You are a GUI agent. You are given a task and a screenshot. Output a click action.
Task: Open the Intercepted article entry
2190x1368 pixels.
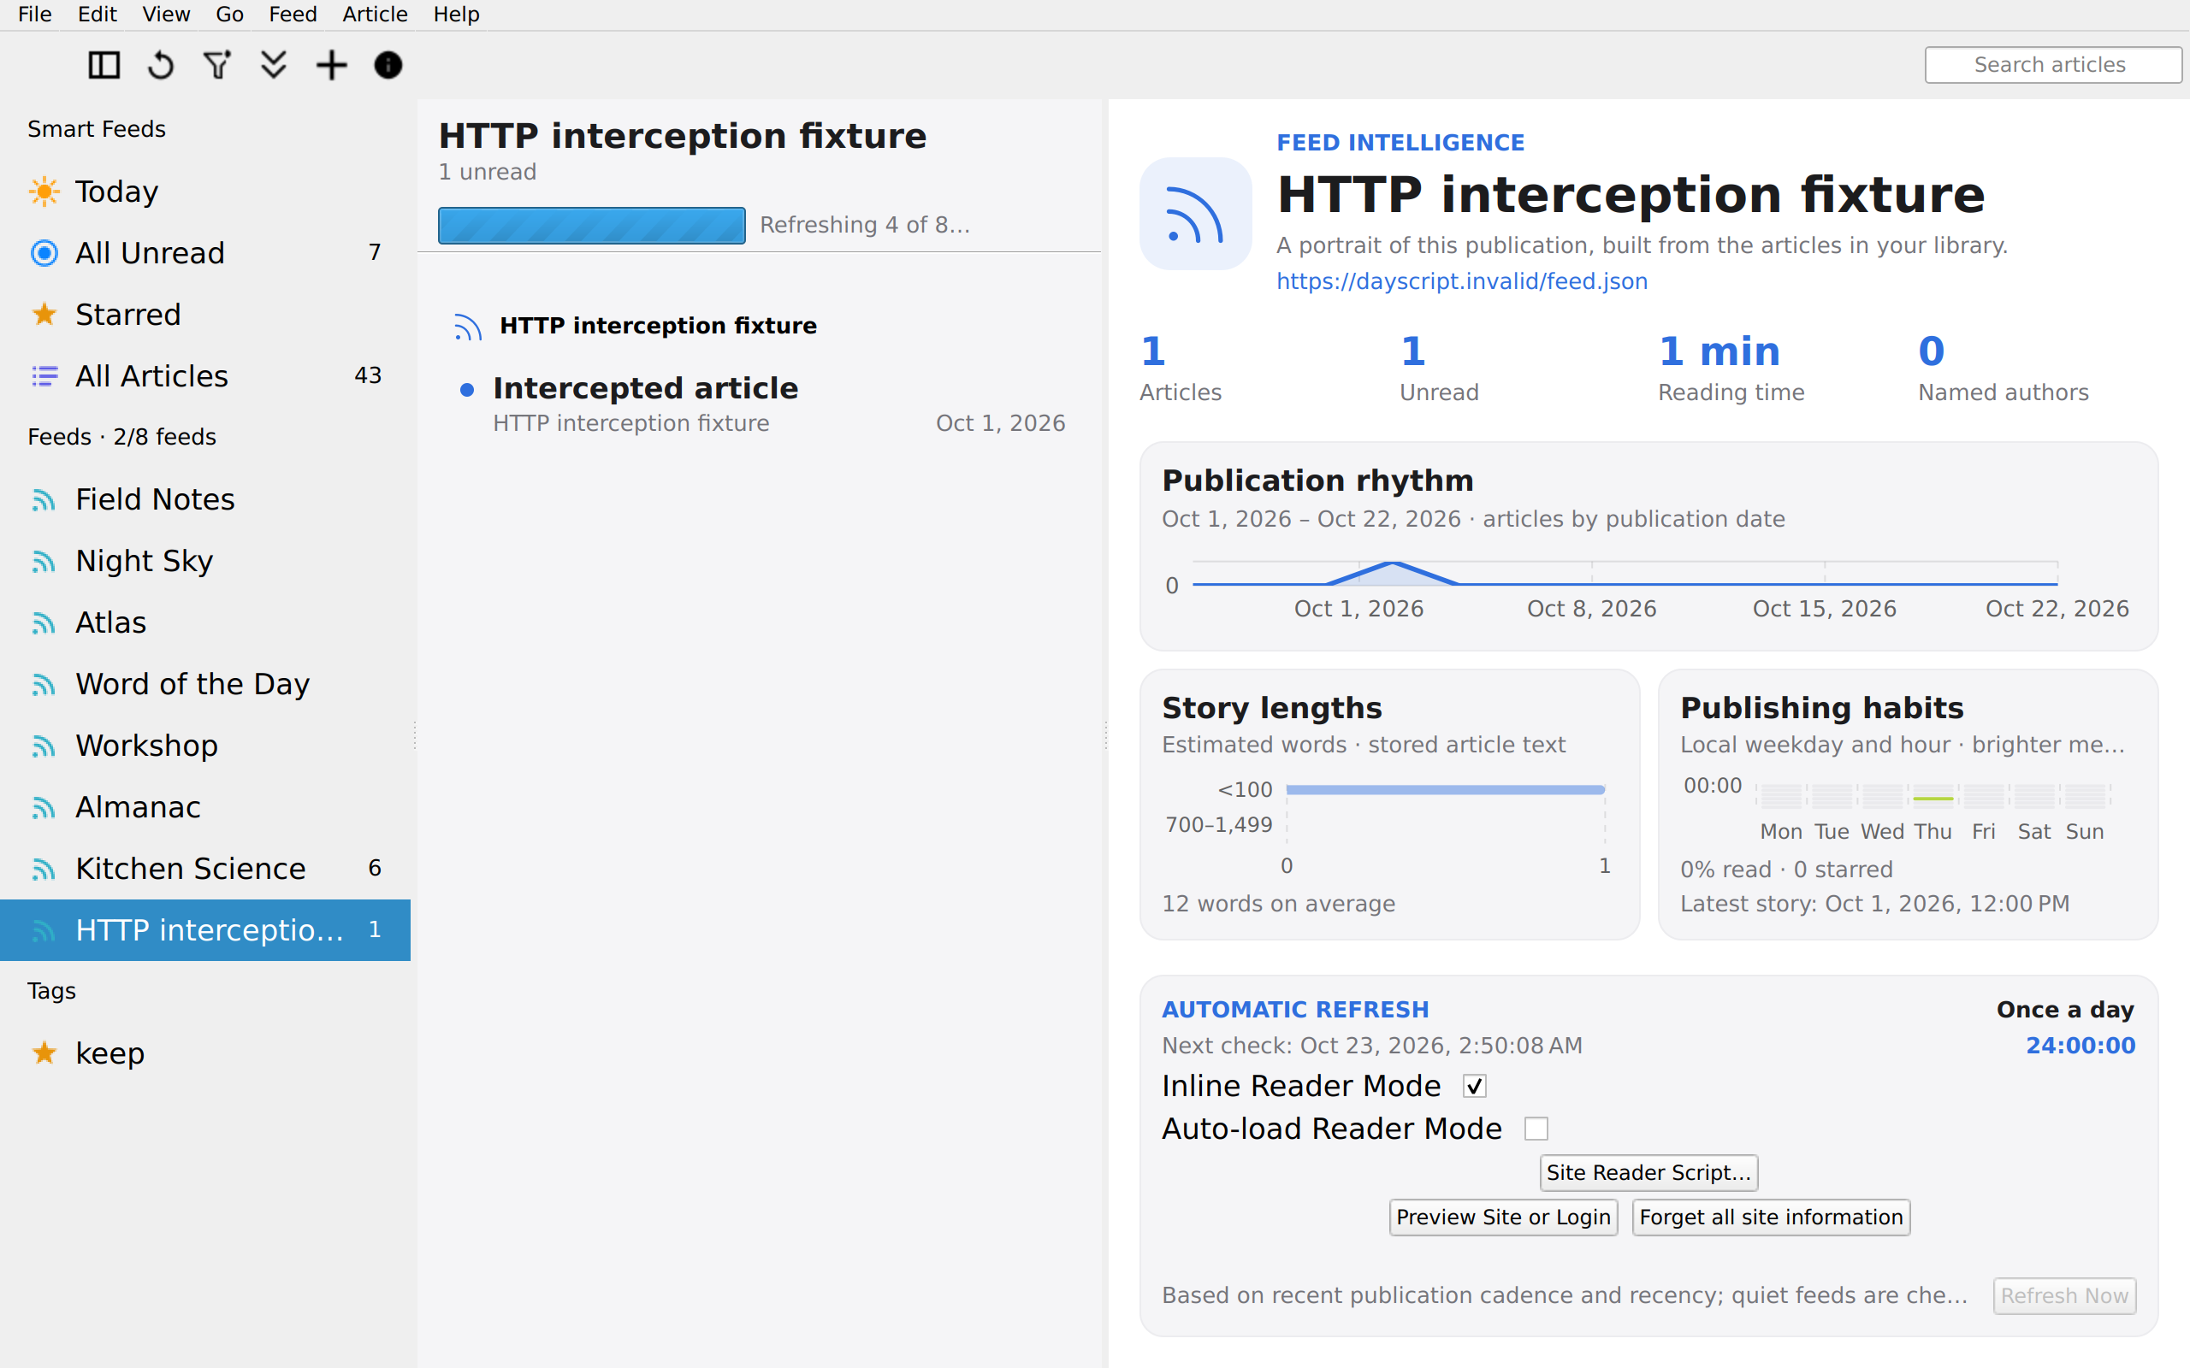[x=761, y=404]
